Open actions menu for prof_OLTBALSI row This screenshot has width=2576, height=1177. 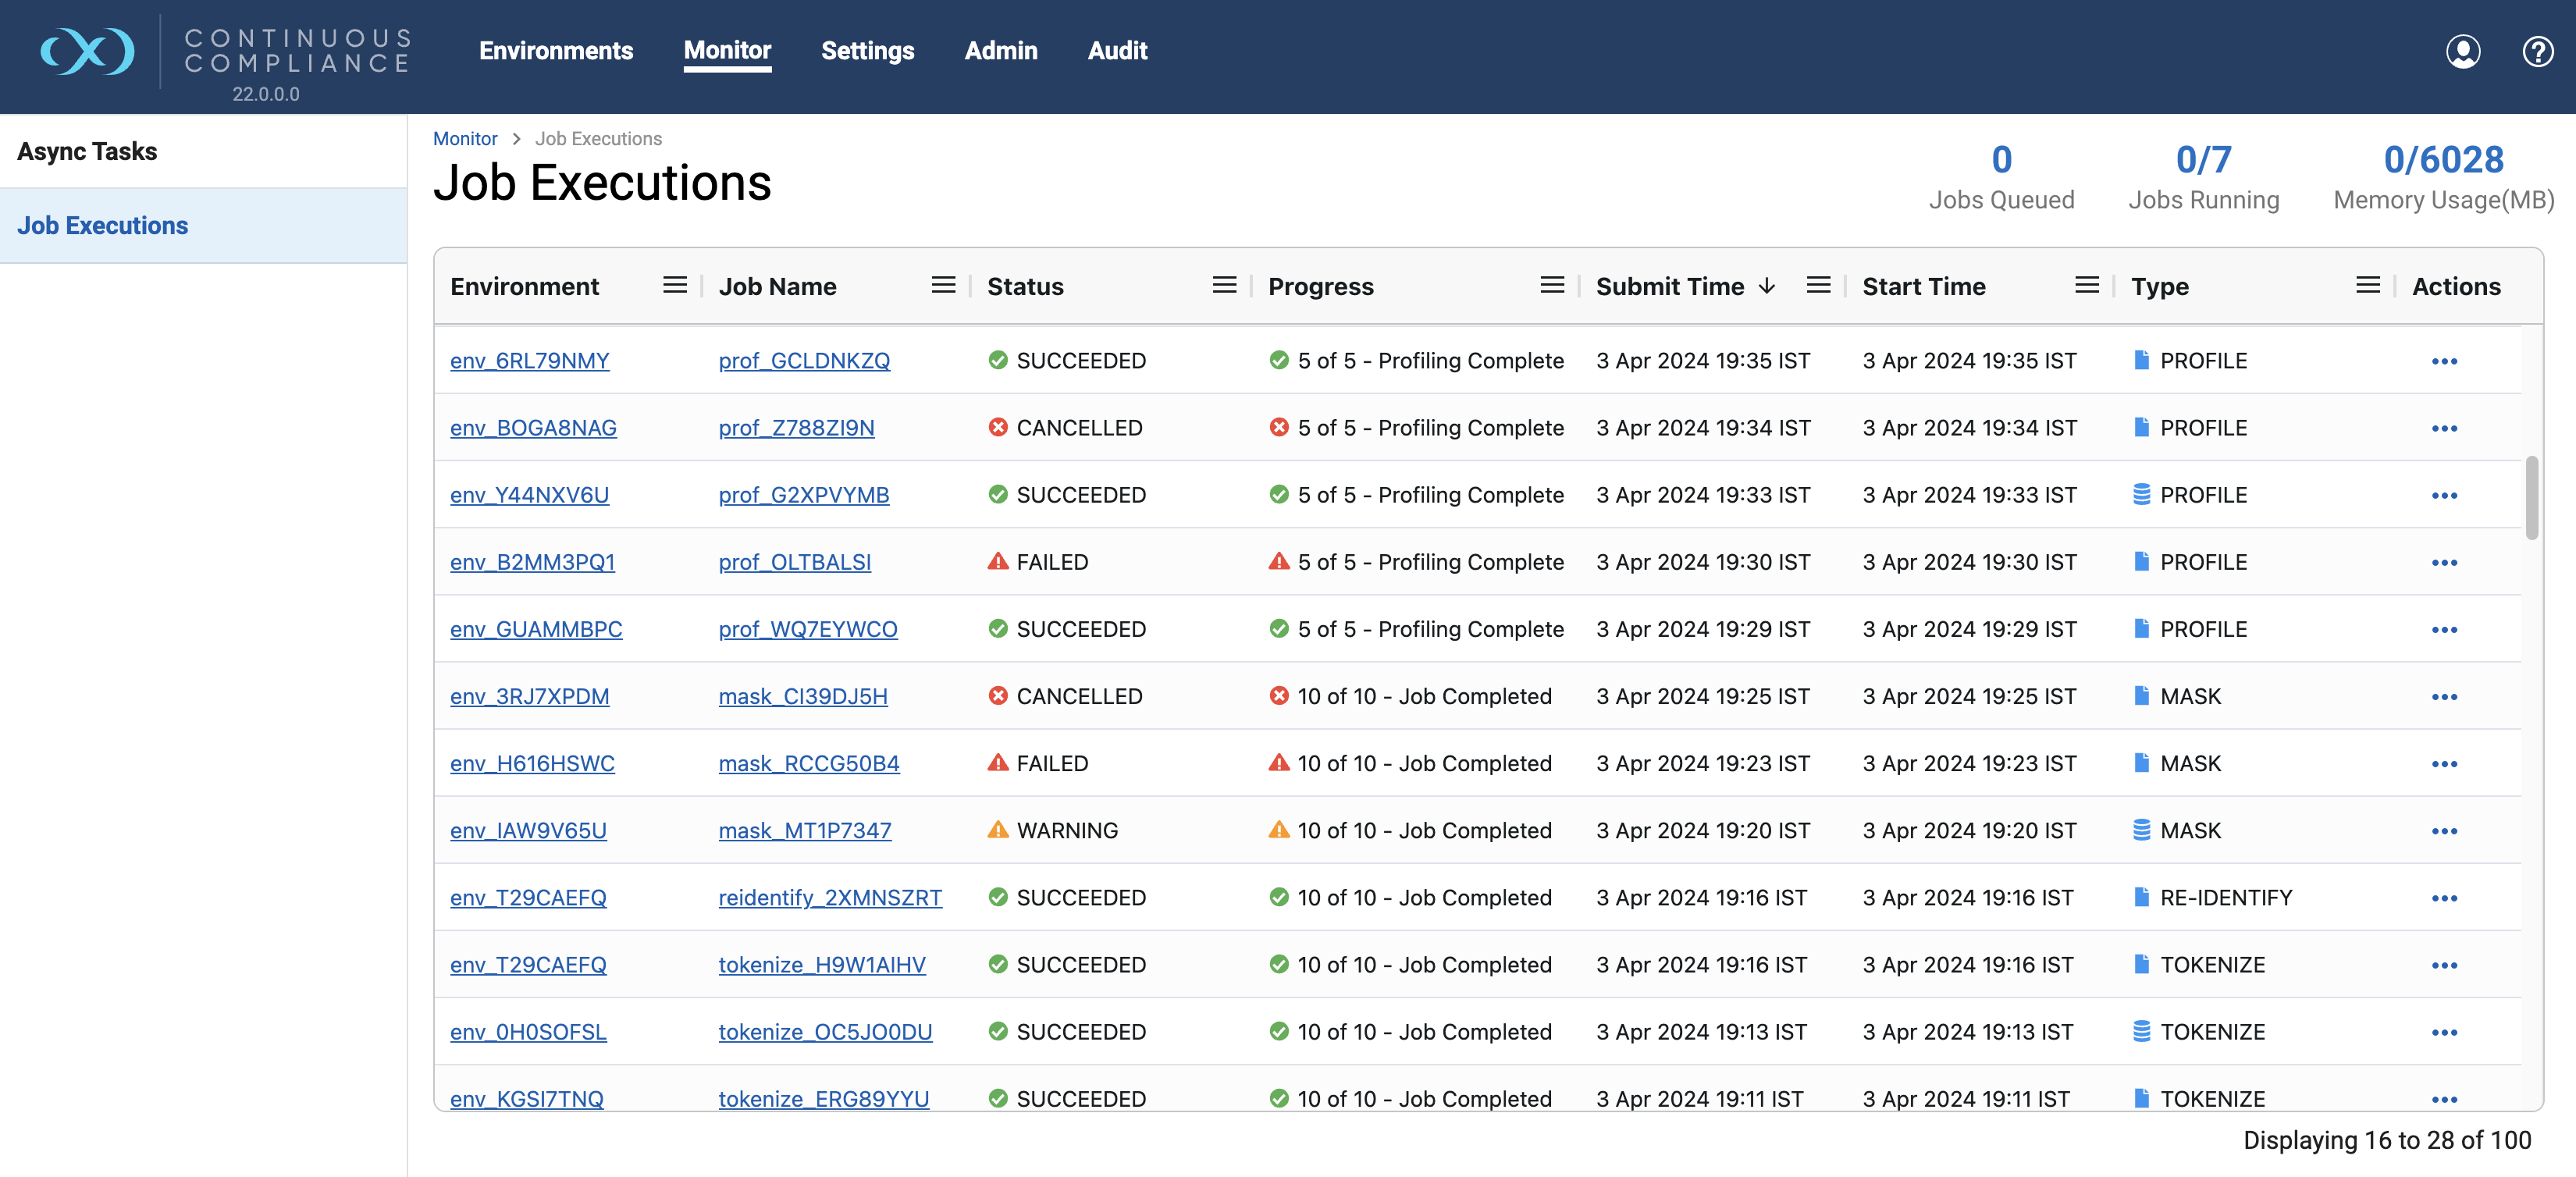(2444, 563)
